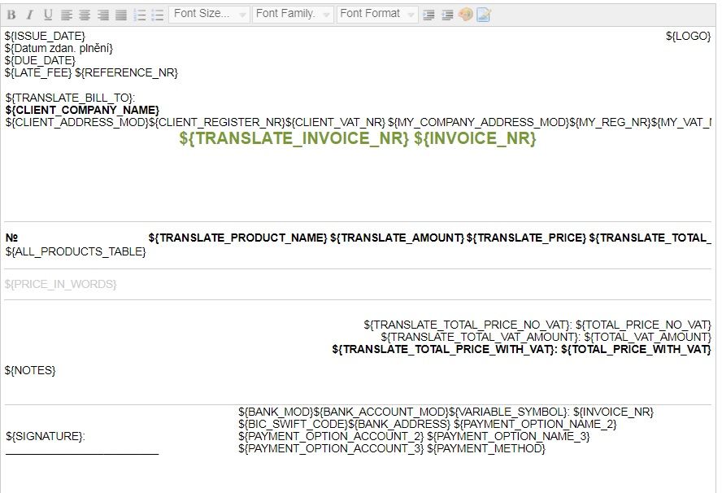Click the ${CLIENT_VAT_NR} placeholder
This screenshot has width=722, height=493.
pos(335,122)
